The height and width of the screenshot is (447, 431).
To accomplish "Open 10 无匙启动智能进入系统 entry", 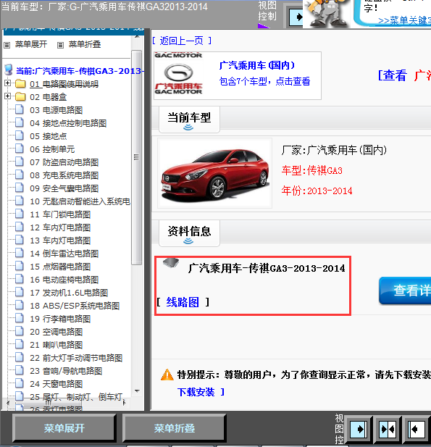I will point(80,201).
